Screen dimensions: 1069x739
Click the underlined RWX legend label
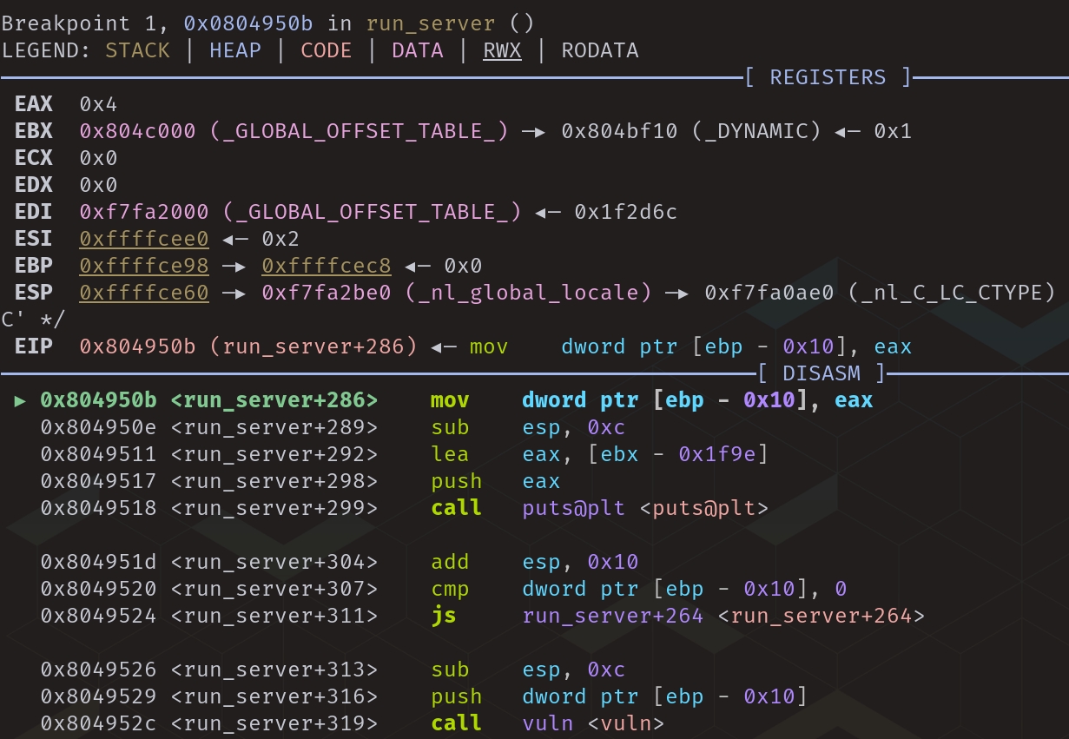(x=502, y=50)
